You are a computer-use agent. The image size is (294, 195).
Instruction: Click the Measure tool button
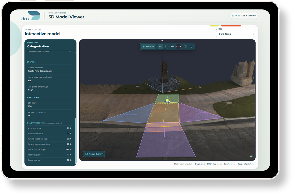148,47
